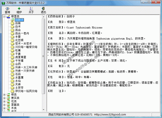Screen dimensions: 162x118
Task: Open the 关于 about dialog
Action: pyautogui.click(x=31, y=10)
